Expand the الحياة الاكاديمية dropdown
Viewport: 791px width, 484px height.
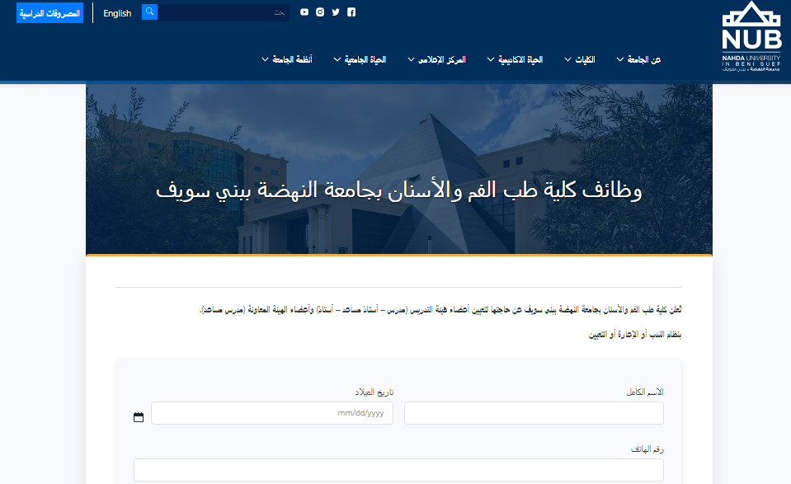pos(515,59)
